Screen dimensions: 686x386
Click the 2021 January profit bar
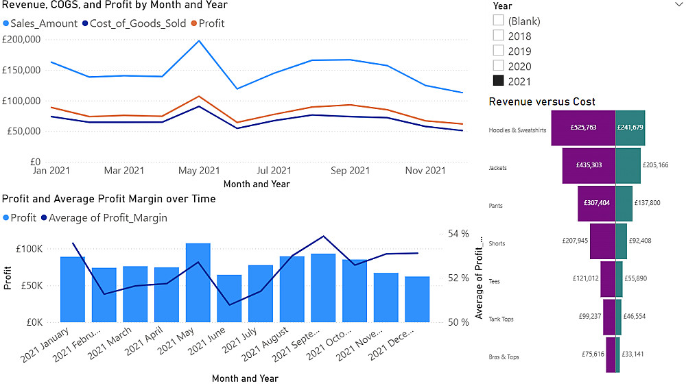(x=73, y=289)
